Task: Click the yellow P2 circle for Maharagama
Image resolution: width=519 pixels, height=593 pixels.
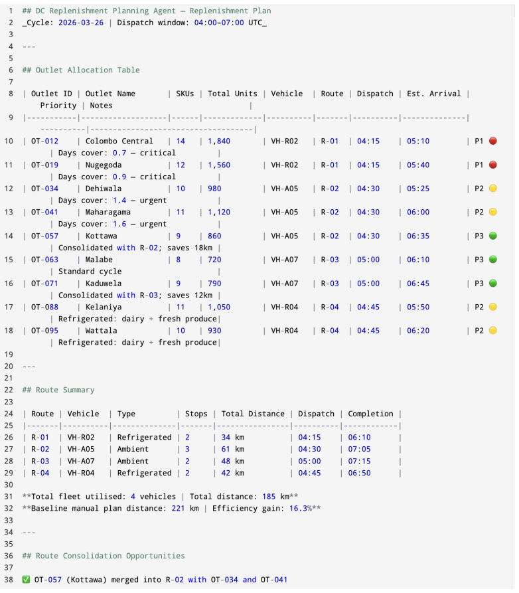Action: tap(493, 212)
